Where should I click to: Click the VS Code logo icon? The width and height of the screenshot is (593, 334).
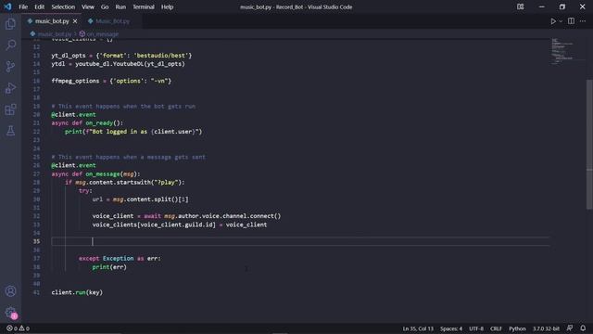coord(7,6)
